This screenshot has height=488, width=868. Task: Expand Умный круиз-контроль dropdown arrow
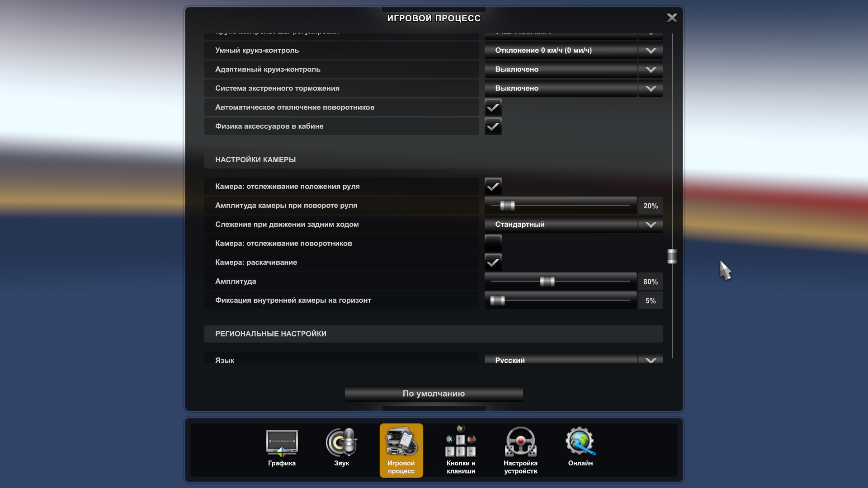[651, 51]
